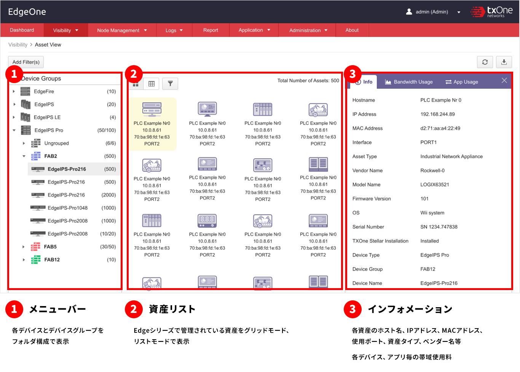The width and height of the screenshot is (520, 372).
Task: Expand the Ungrouped tree node
Action: point(24,143)
